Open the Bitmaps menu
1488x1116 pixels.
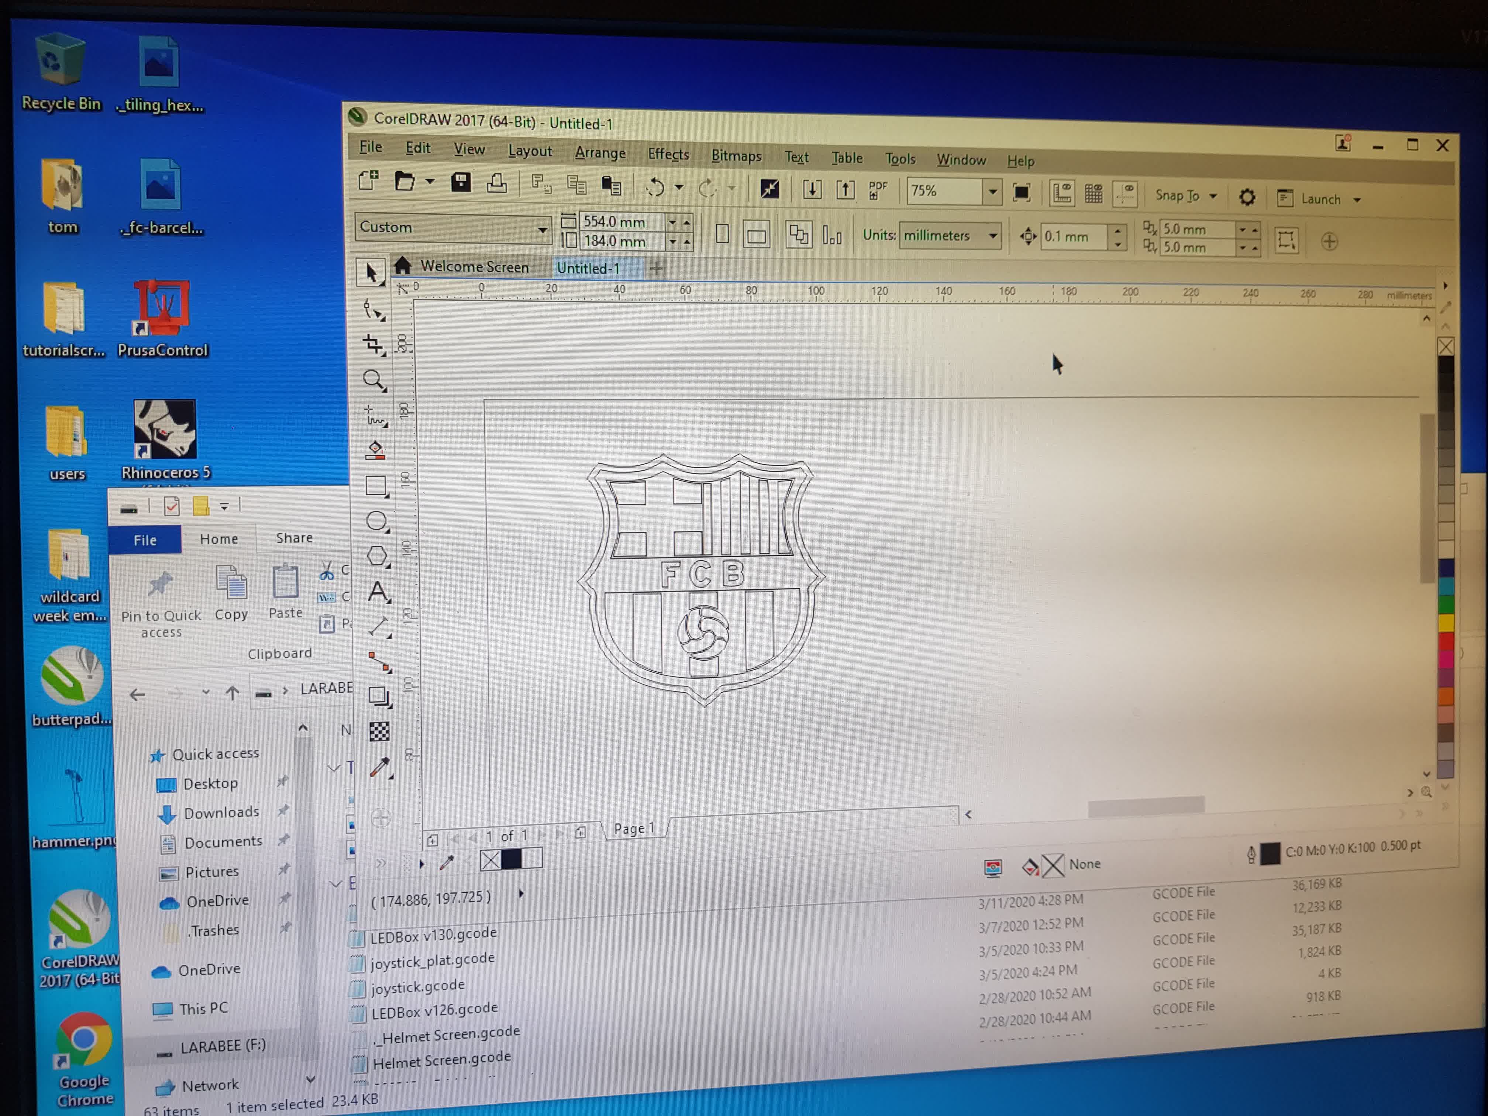[x=736, y=156]
